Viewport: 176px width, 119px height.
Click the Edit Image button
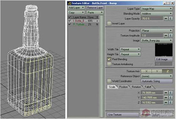164,59
